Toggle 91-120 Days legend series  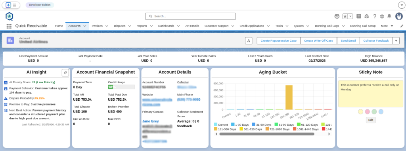pos(307,124)
